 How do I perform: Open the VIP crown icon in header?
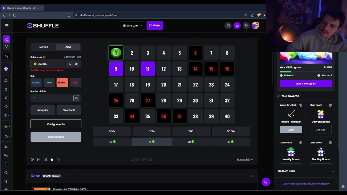[x=237, y=26]
